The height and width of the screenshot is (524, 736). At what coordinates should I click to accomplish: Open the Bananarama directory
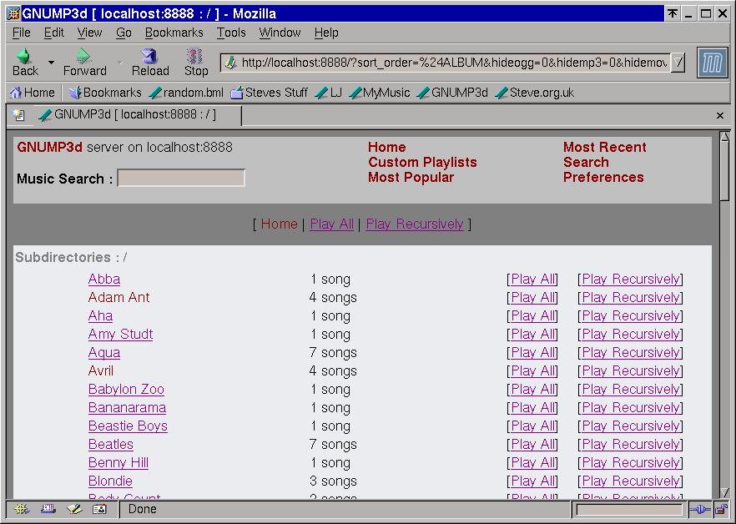tap(127, 407)
